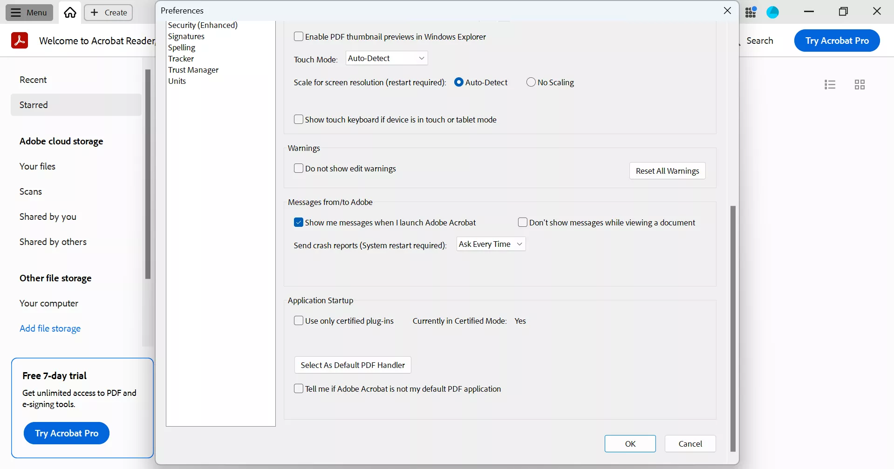This screenshot has height=469, width=894.
Task: Expand the Send crash reports dropdown
Action: tap(491, 244)
